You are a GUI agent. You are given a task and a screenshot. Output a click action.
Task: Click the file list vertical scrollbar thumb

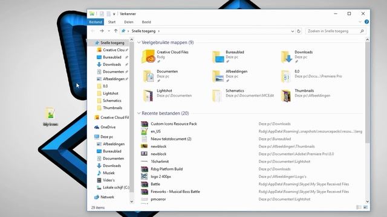367,92
